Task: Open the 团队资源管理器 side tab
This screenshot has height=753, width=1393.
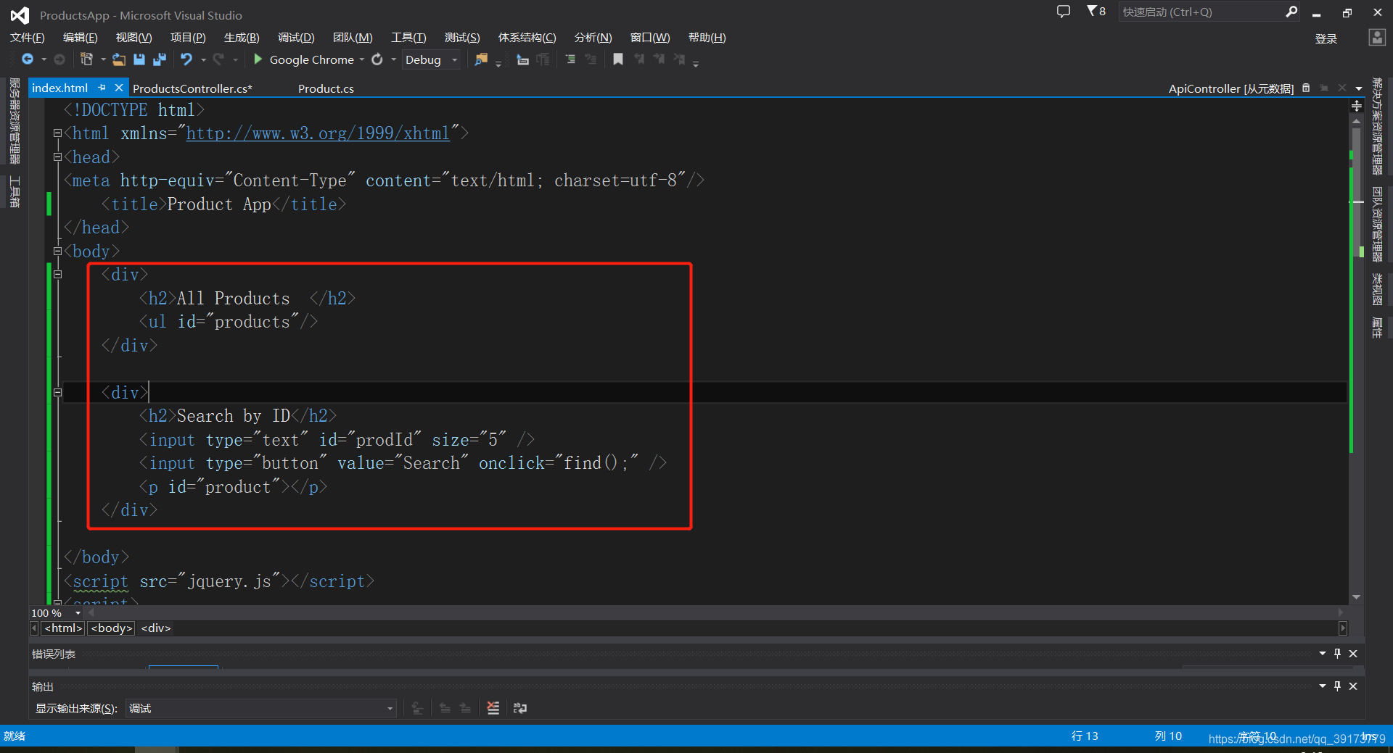Action: point(1377,224)
